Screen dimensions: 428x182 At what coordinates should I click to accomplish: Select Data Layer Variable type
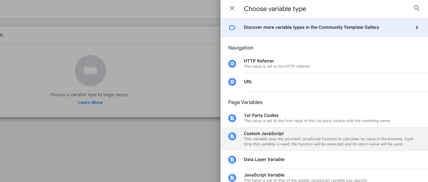[324, 160]
